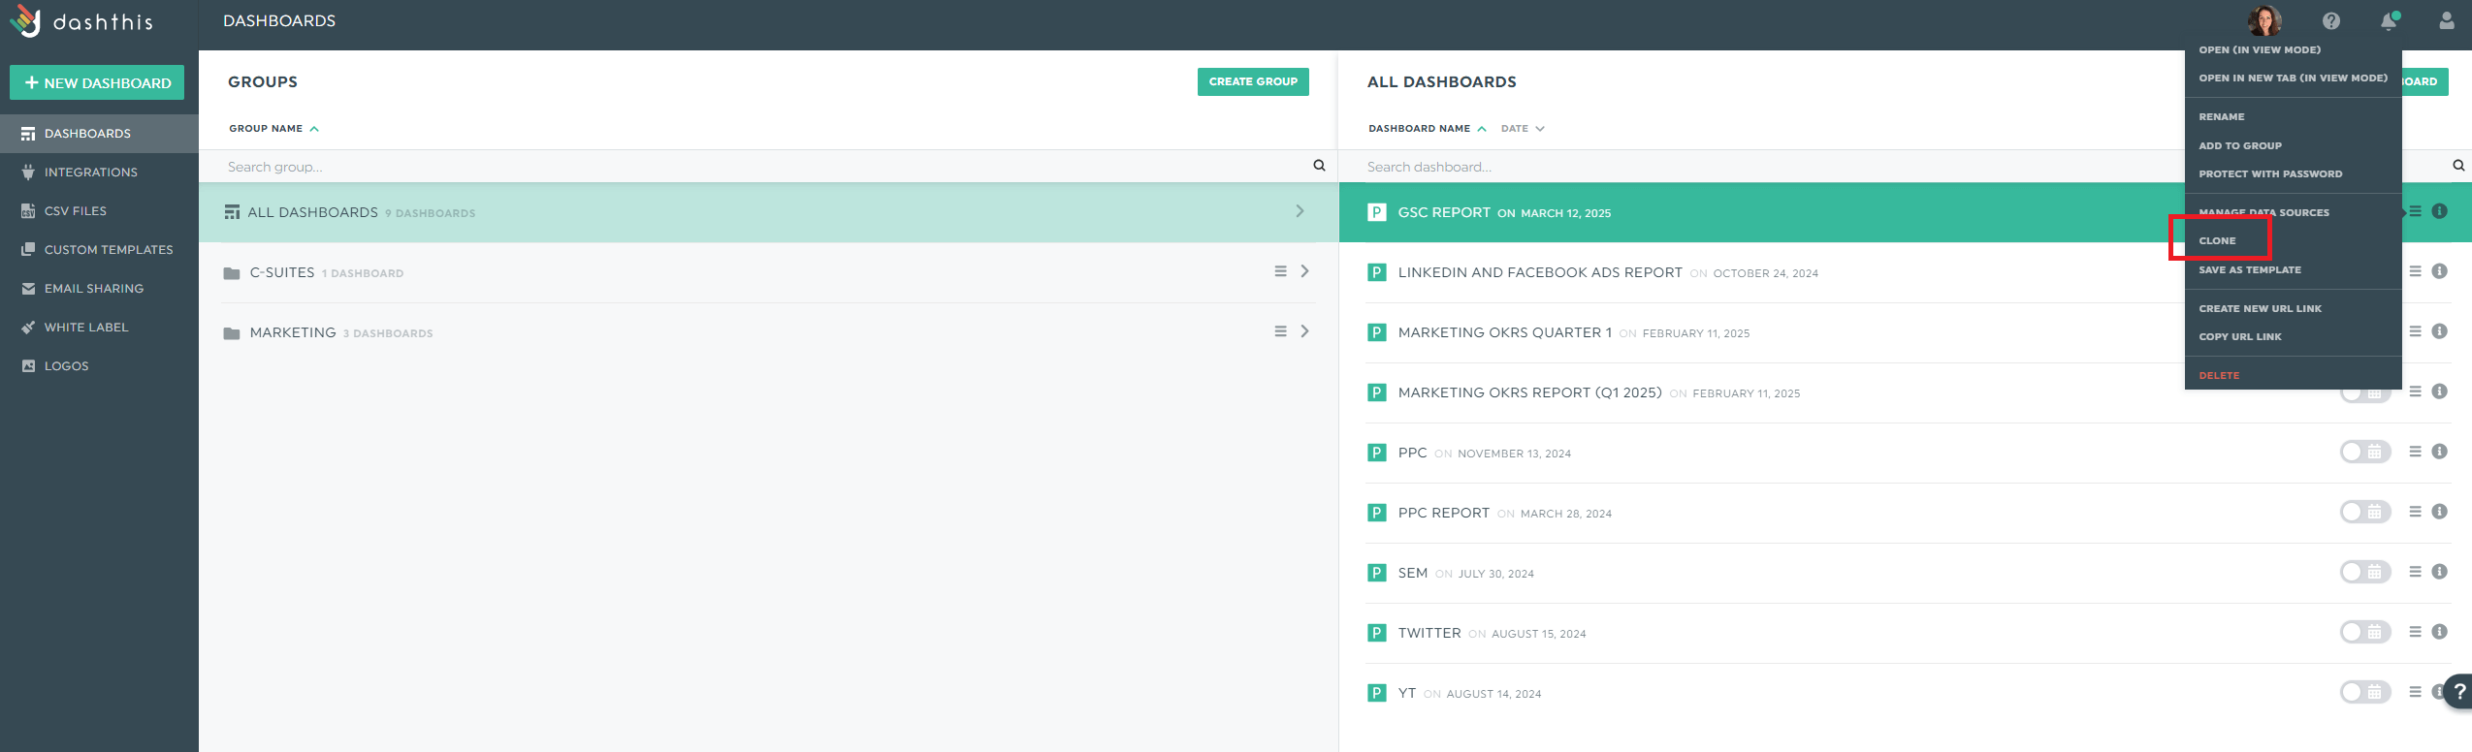Viewport: 2472px width, 752px height.
Task: Open options menu for SEM dashboard
Action: pyautogui.click(x=2416, y=572)
